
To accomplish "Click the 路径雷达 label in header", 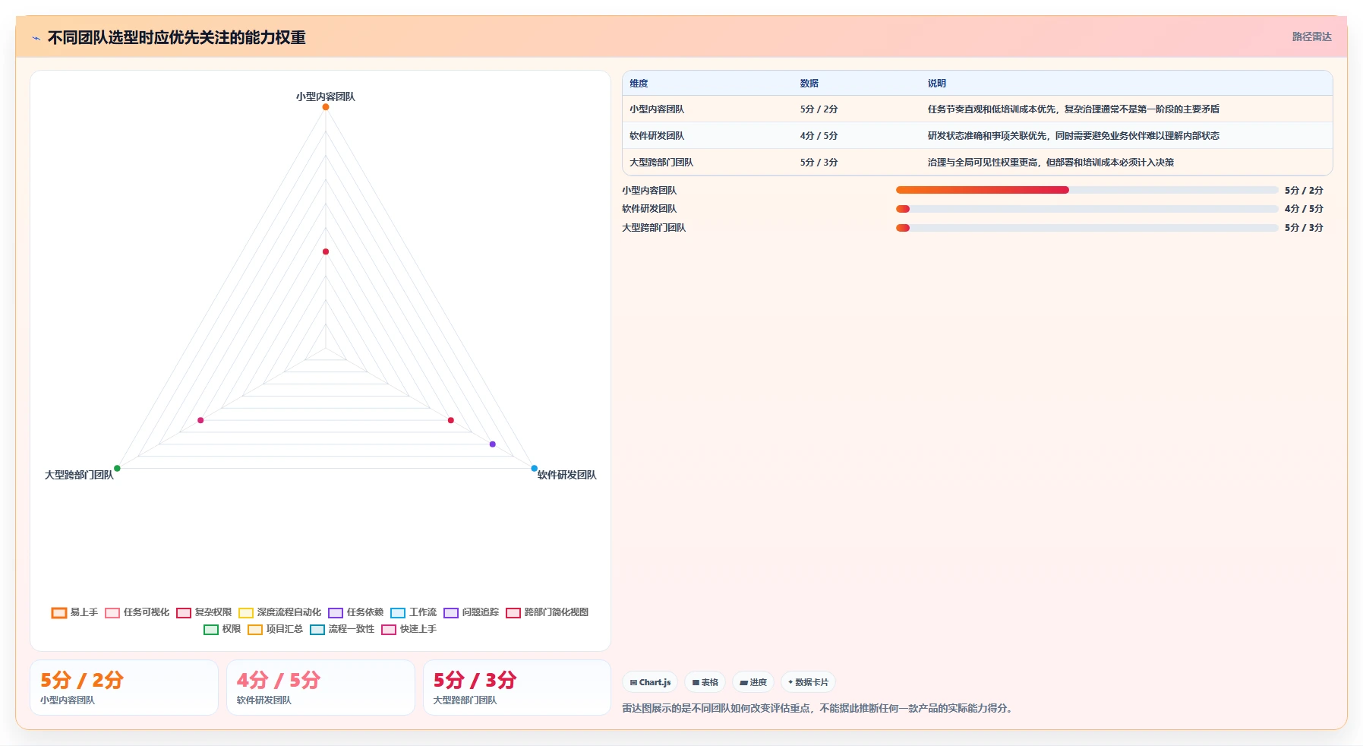I will click(1311, 36).
